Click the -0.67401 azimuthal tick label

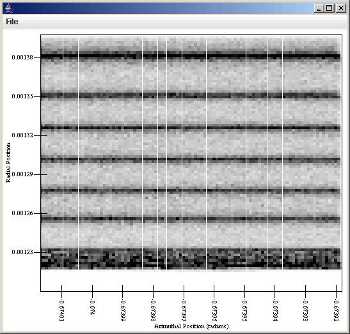(x=61, y=310)
